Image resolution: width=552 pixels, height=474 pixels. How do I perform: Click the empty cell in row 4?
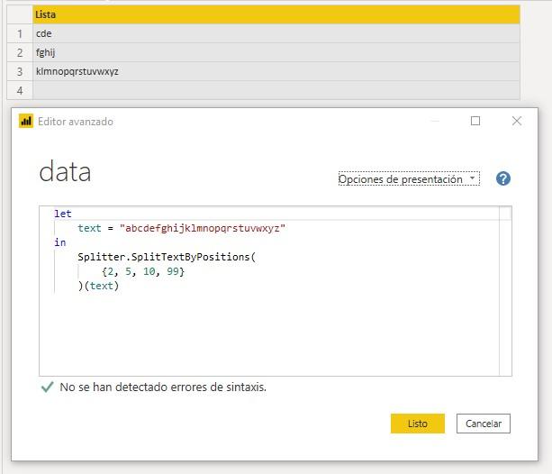tap(276, 90)
